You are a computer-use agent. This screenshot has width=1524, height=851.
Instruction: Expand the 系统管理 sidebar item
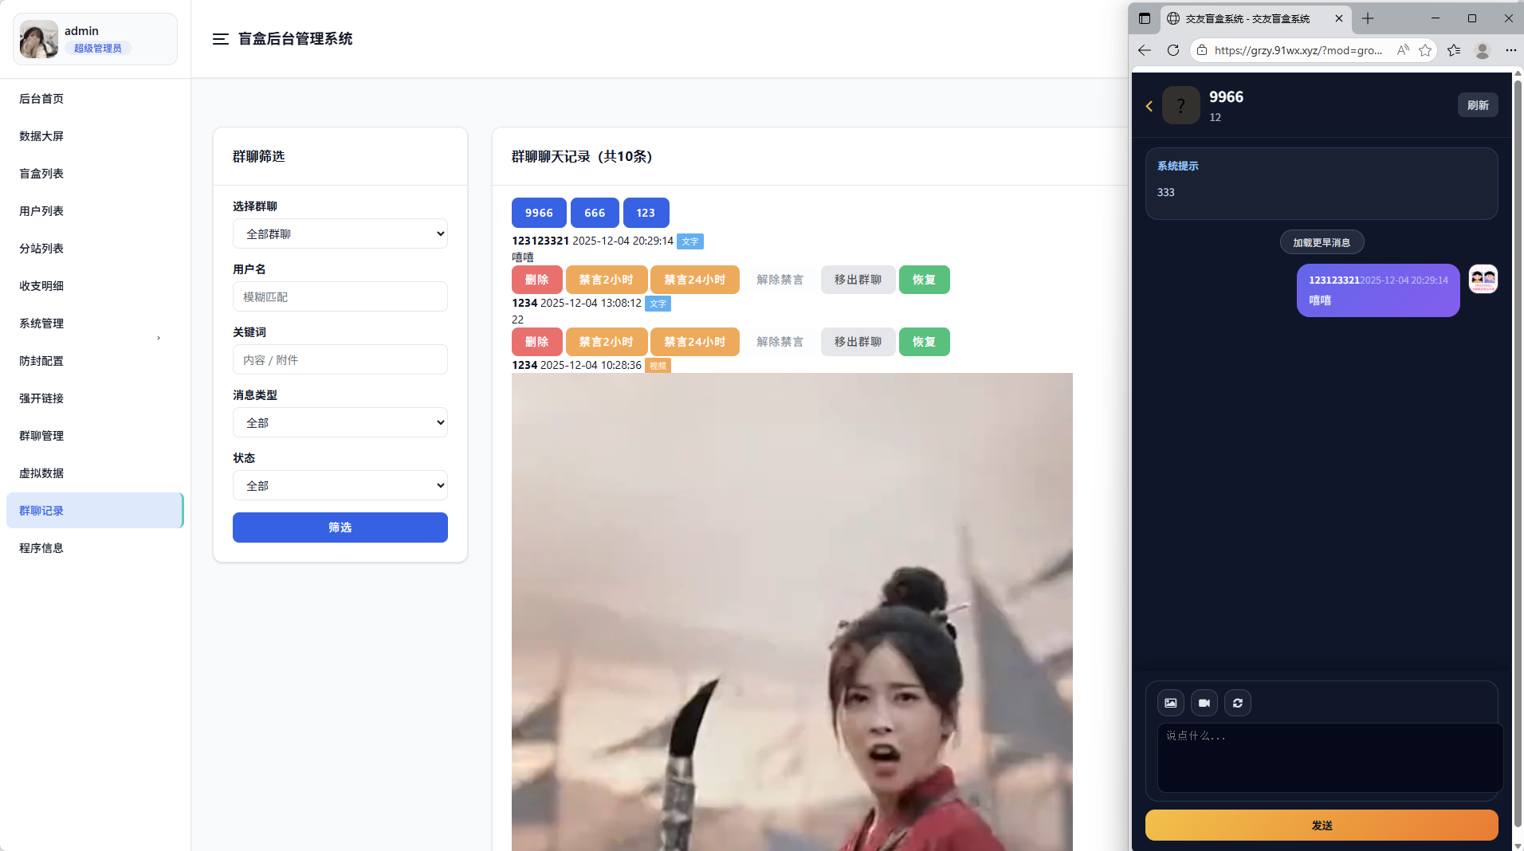[x=41, y=323]
